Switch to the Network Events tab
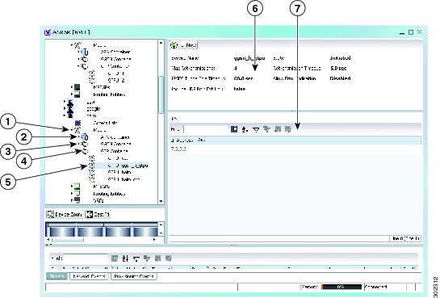Screen dimensions: 440x298 point(89,276)
